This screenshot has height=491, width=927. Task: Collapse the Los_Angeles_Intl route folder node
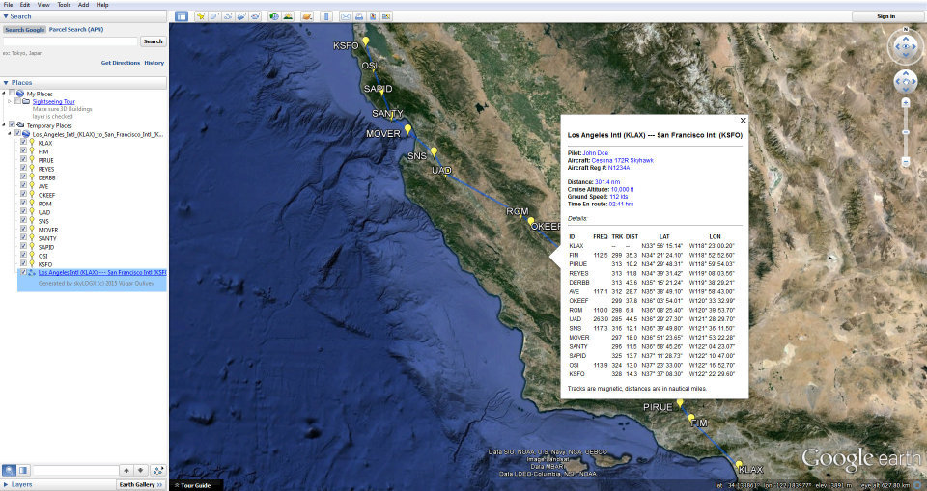(x=9, y=133)
